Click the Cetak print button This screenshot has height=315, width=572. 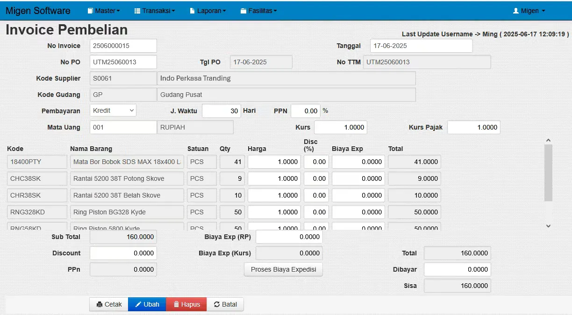click(109, 304)
